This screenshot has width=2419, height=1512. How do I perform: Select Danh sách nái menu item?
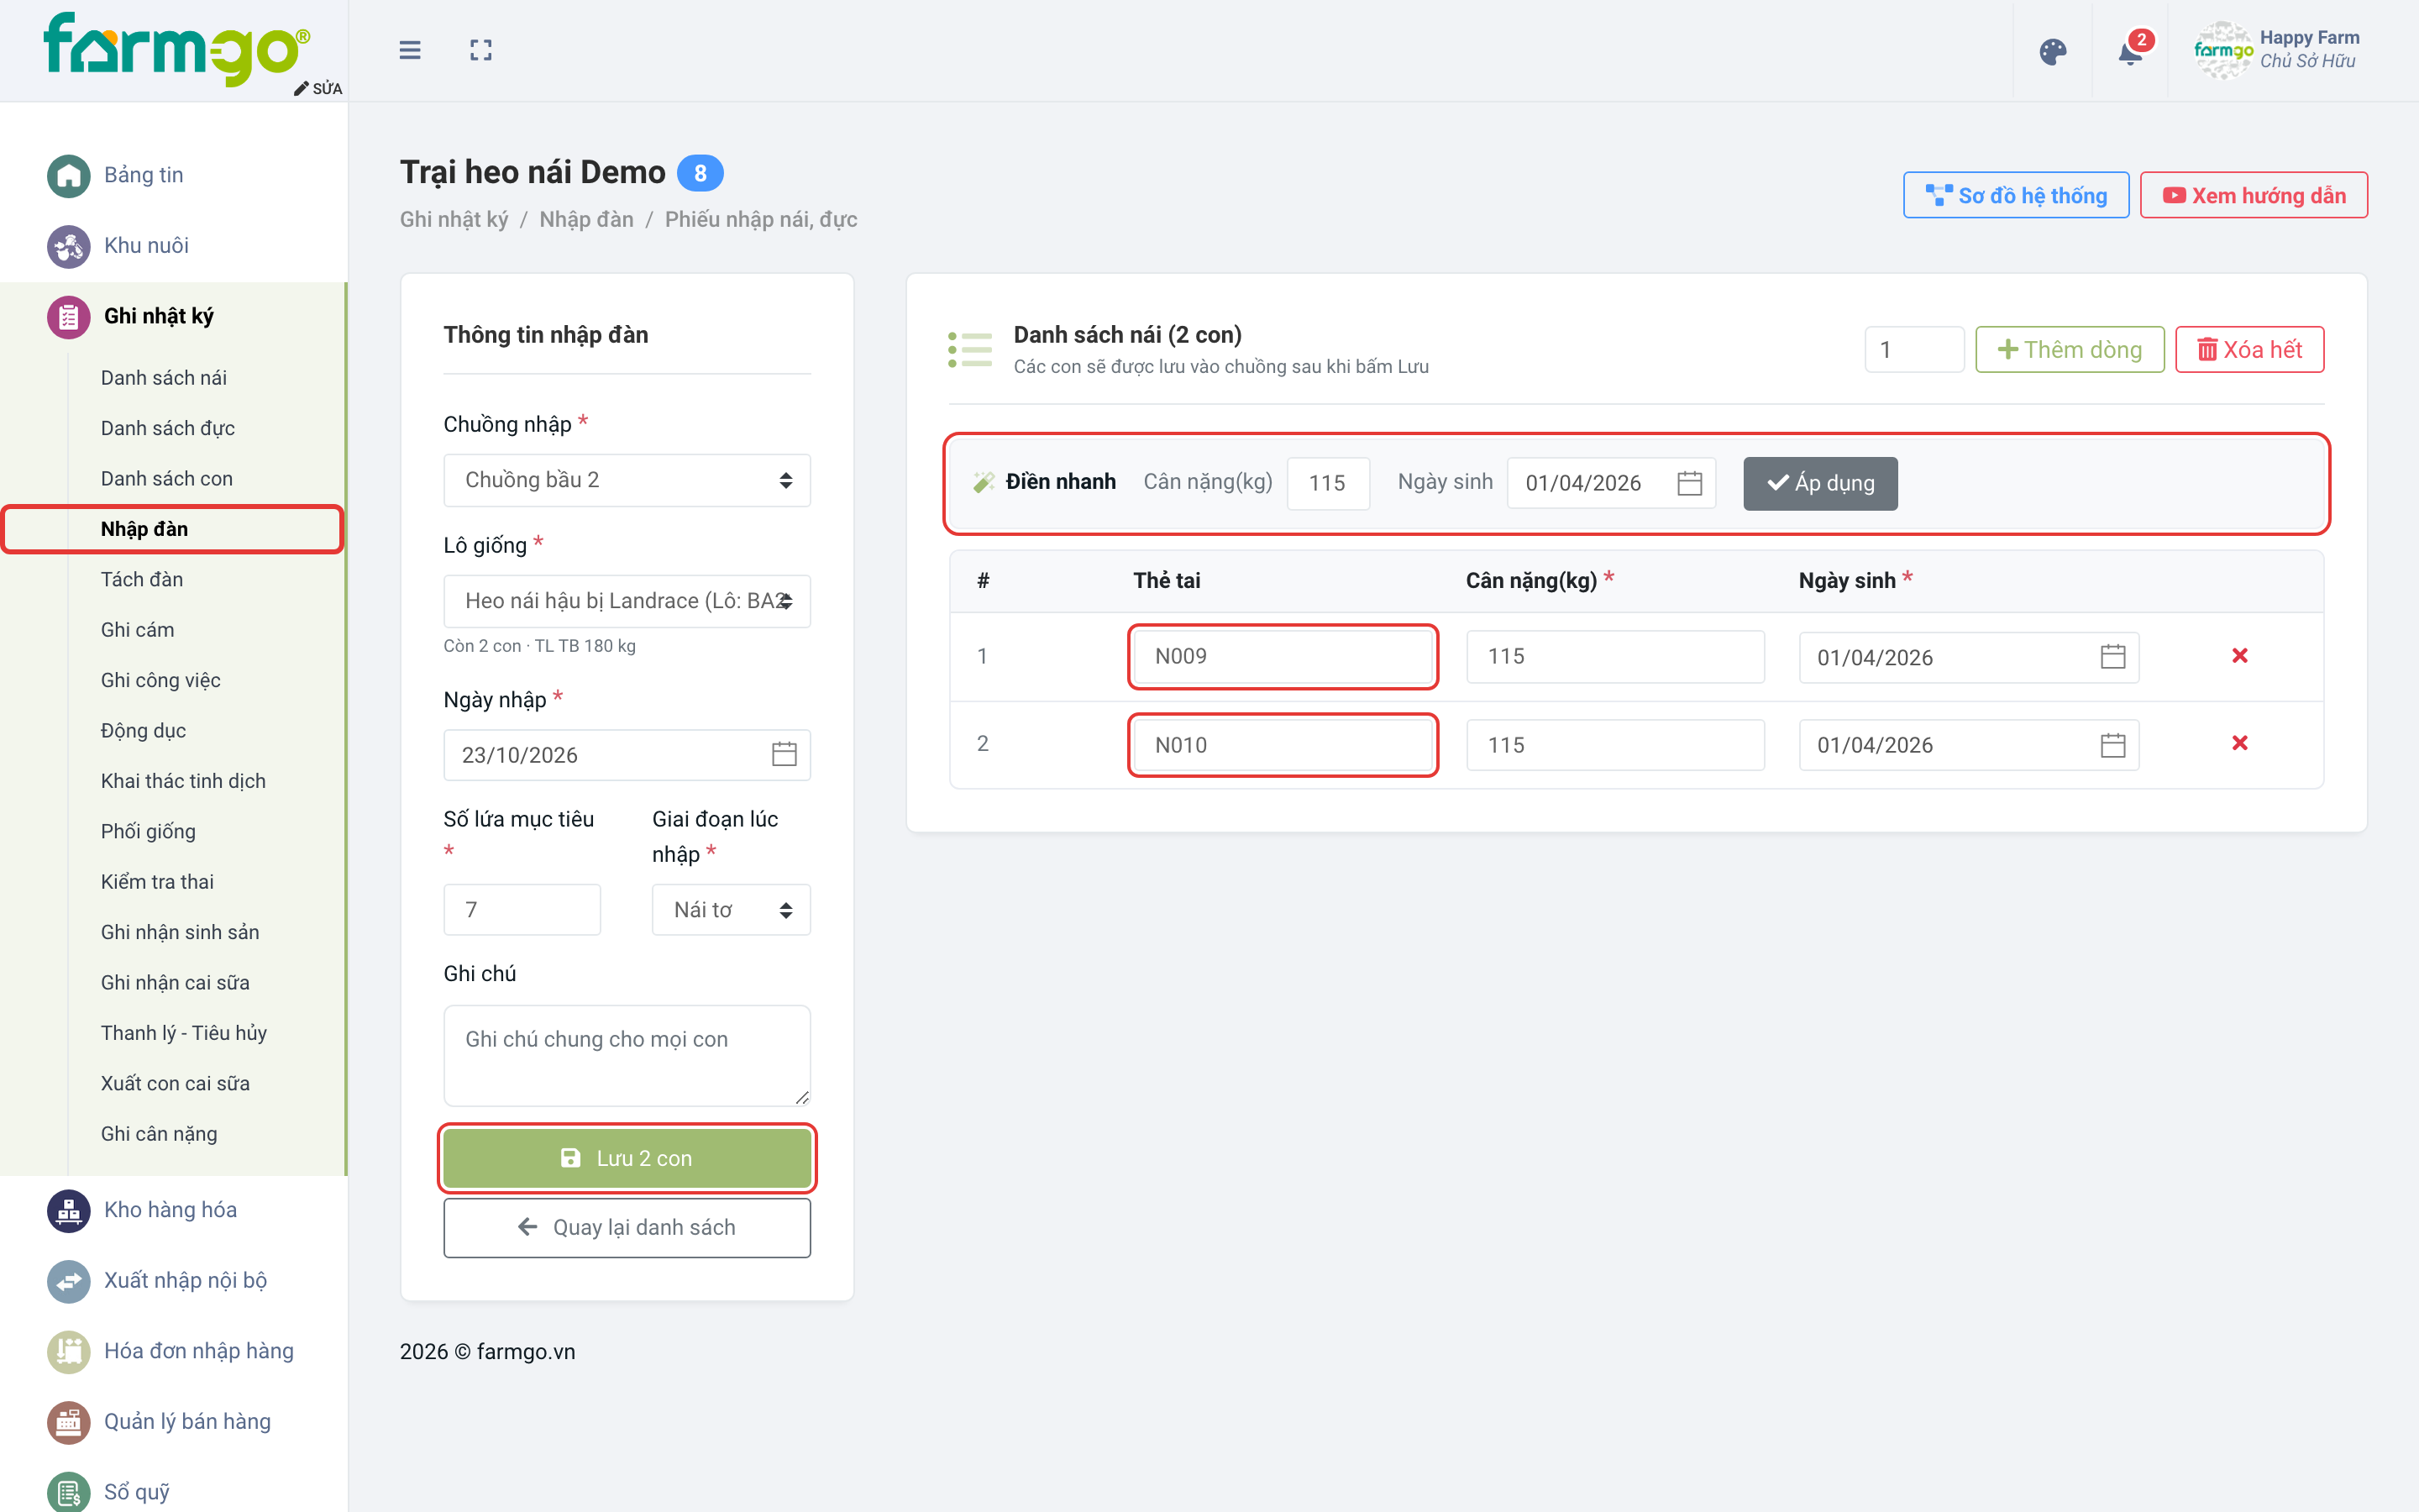(164, 378)
